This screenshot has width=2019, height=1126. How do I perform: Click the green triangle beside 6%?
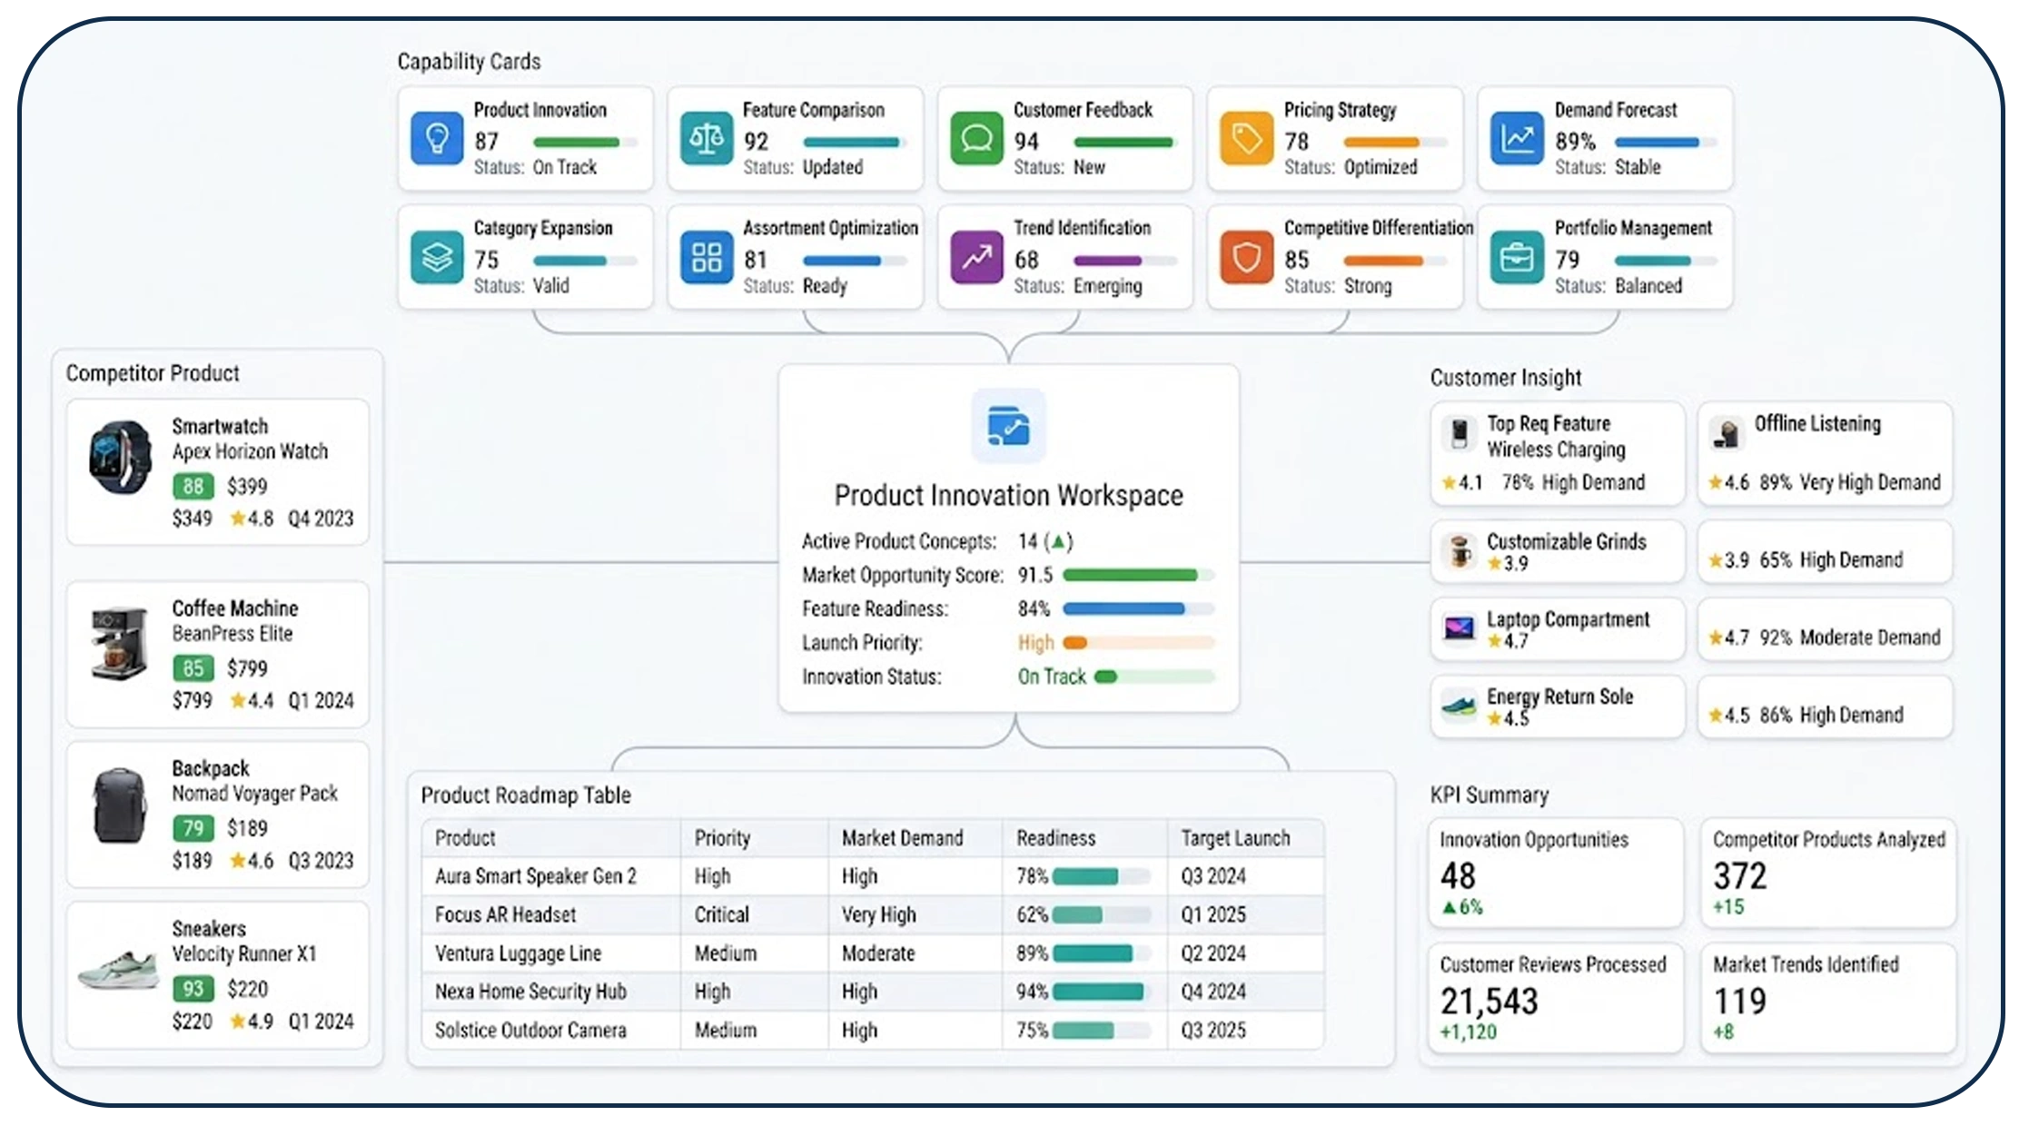point(1449,907)
